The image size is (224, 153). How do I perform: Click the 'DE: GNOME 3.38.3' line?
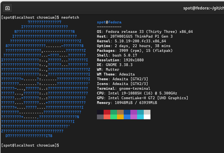click(115, 65)
